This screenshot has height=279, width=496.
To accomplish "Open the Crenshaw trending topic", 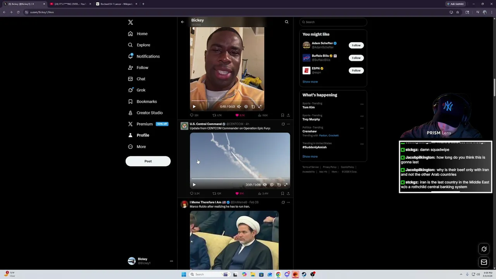I will [310, 131].
